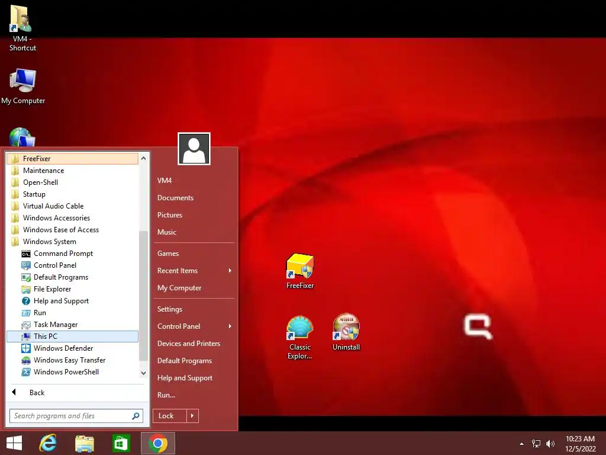This screenshot has height=455, width=606.
Task: Open Windows Defender
Action: [72, 348]
